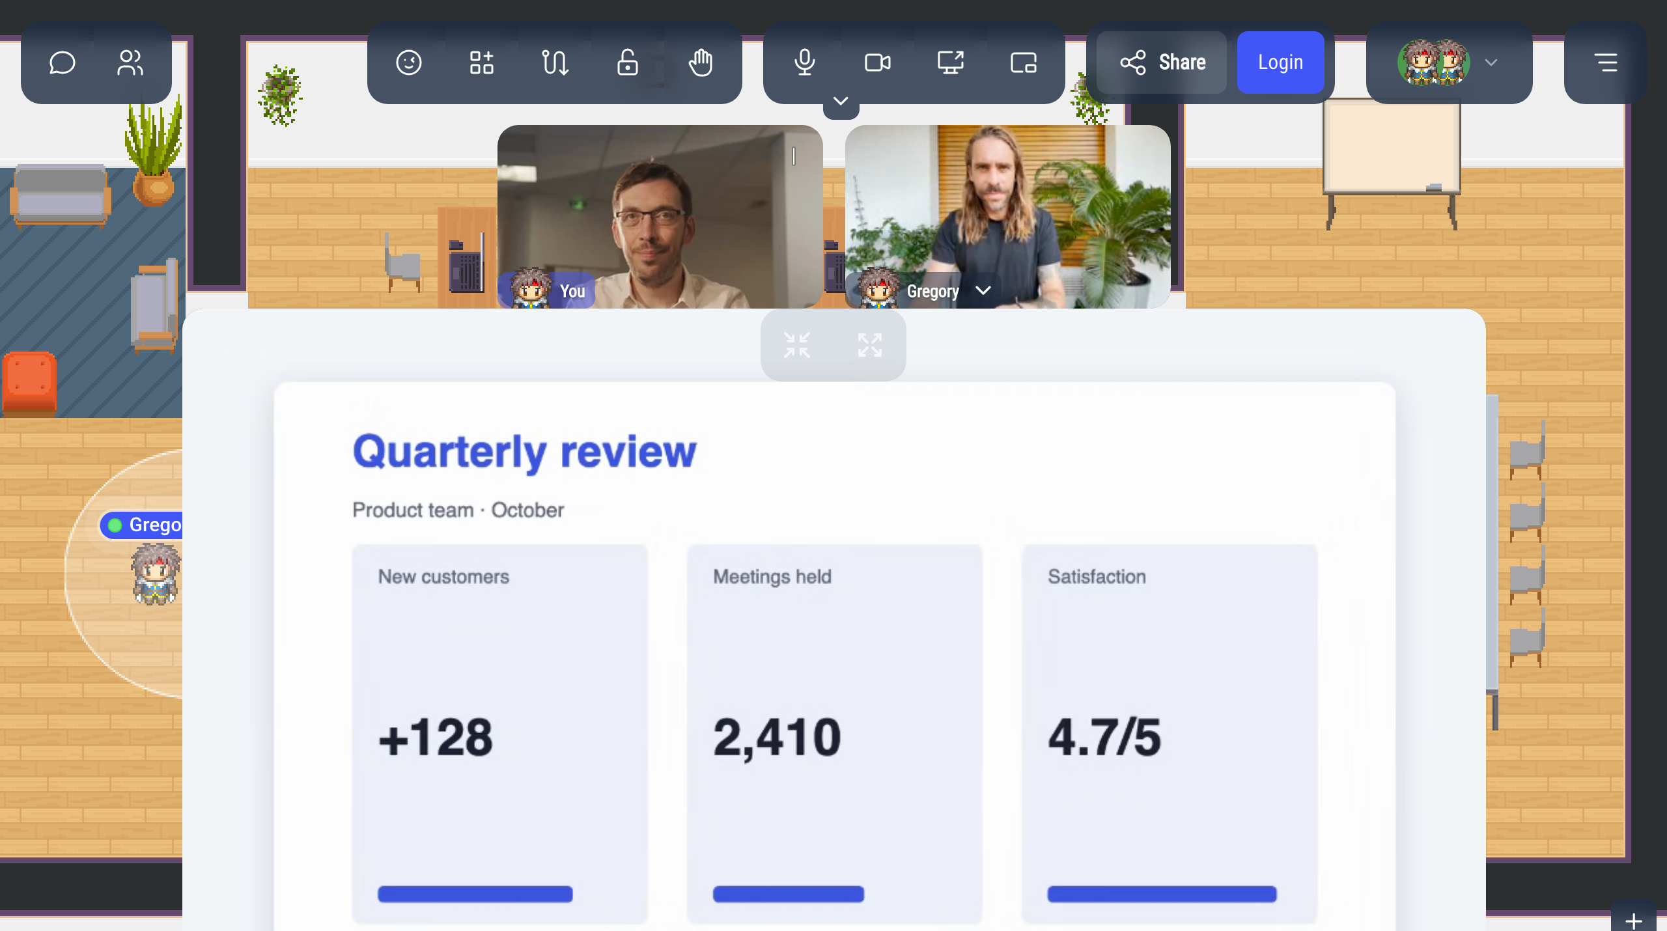Click the 'Meetings held' label
Image resolution: width=1667 pixels, height=931 pixels.
[772, 577]
